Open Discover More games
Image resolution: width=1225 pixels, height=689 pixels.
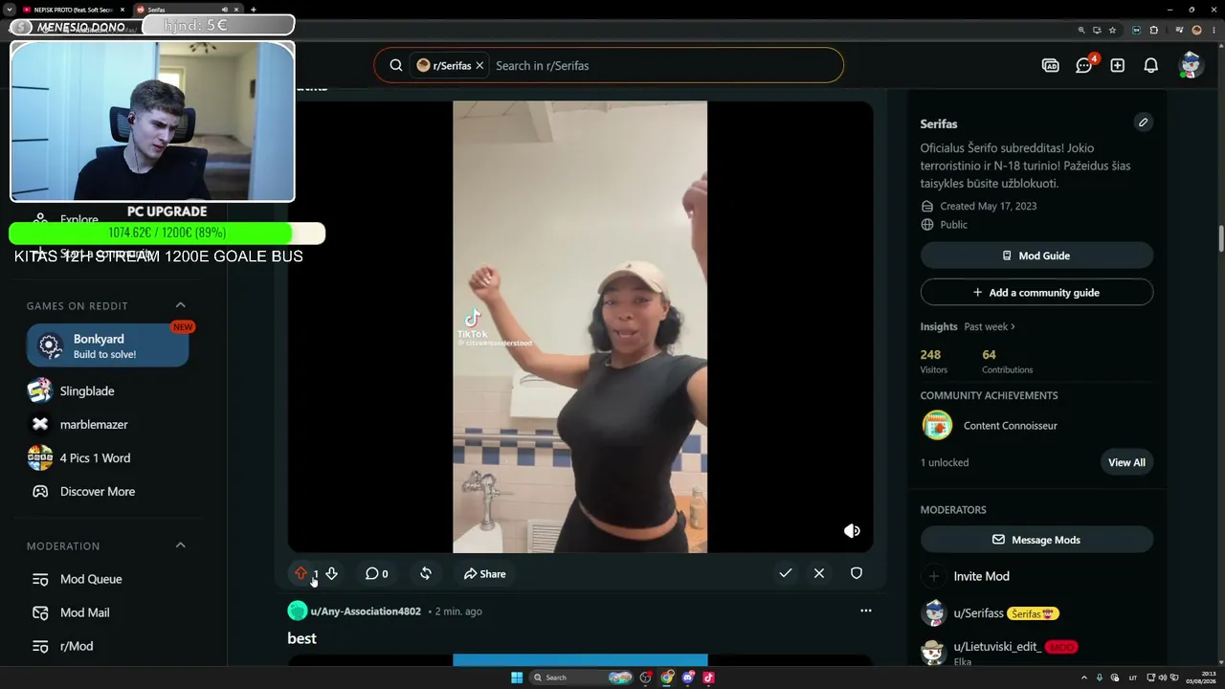(x=97, y=491)
